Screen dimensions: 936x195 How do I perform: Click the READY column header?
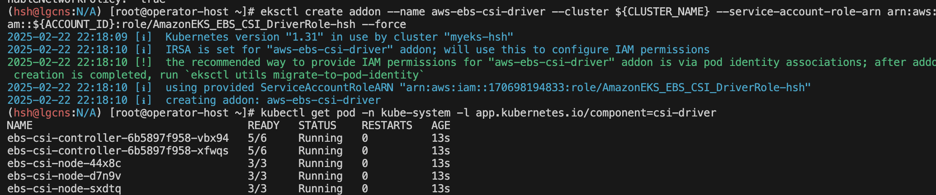tap(264, 125)
